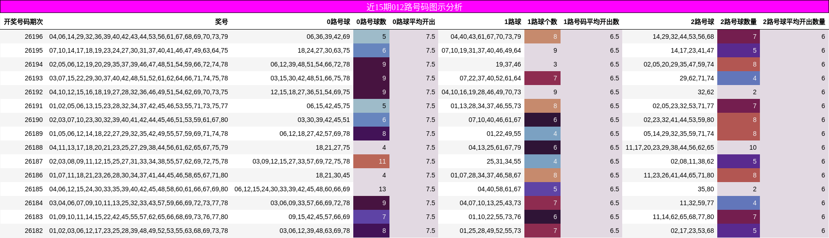Select 2路号球 cell 14,17,23,41,47
The image size is (829, 238).
(x=692, y=50)
